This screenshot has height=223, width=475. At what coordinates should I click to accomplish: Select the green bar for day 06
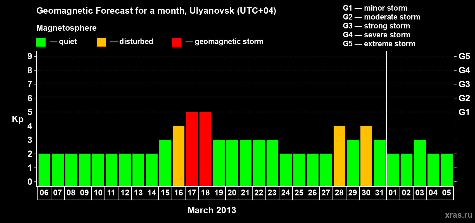44,170
